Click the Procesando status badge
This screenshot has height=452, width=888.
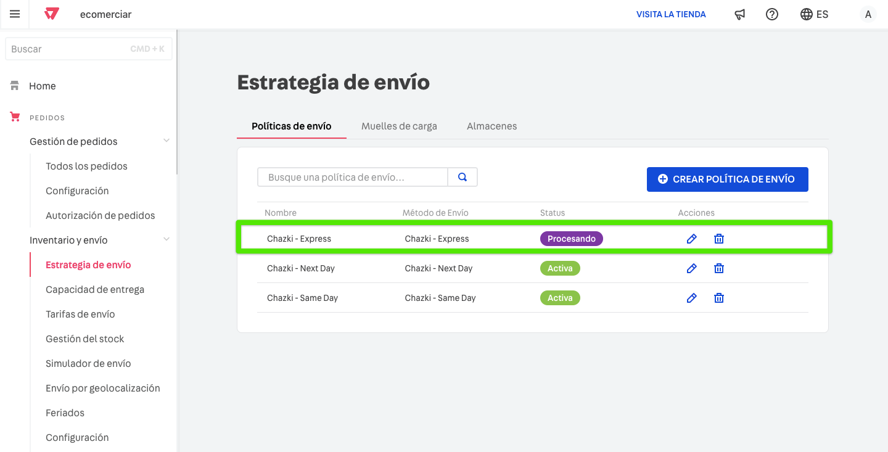click(x=572, y=239)
